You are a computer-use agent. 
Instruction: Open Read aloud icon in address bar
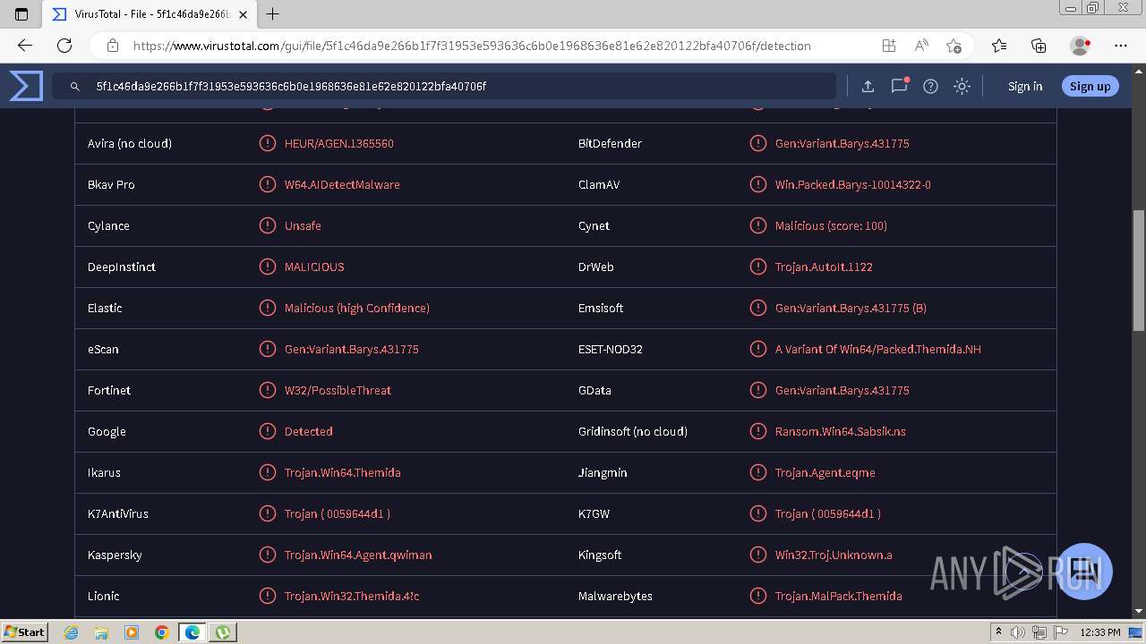920,46
